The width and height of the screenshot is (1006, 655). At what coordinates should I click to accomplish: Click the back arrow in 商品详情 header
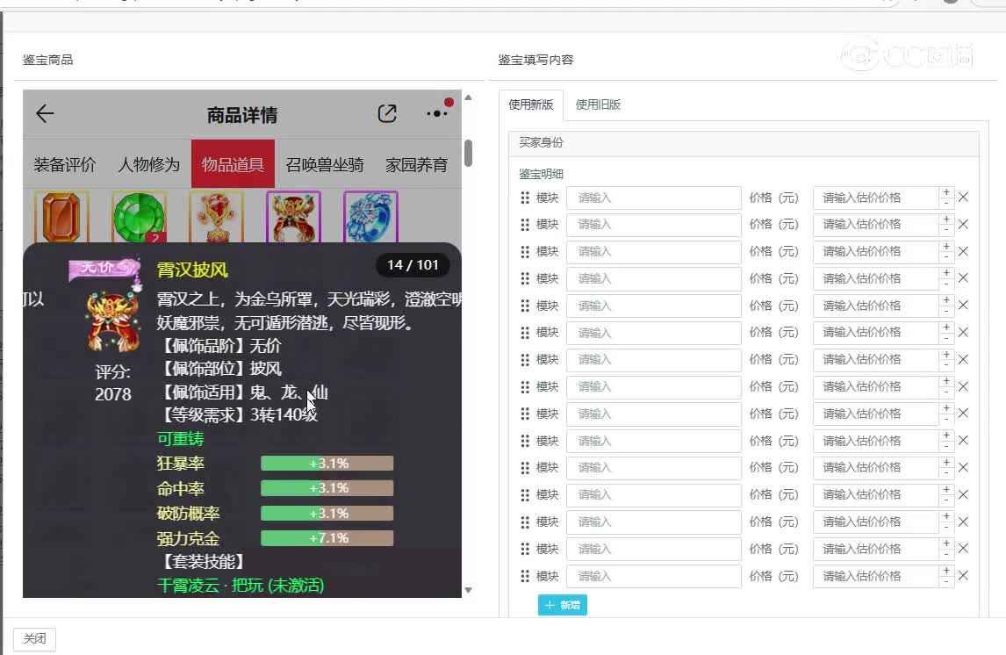tap(45, 114)
